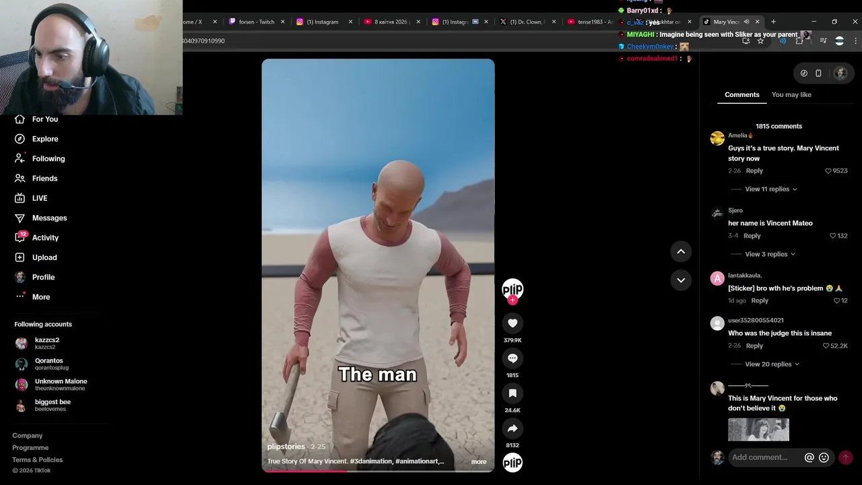Screen dimensions: 862x485
Task: Reply to lantakkaula's comment
Action: [x=760, y=300]
